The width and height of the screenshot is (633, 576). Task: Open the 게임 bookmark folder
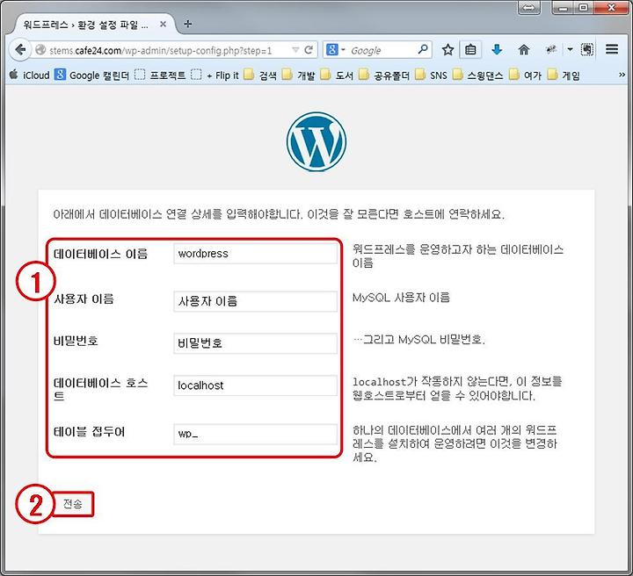tap(564, 76)
